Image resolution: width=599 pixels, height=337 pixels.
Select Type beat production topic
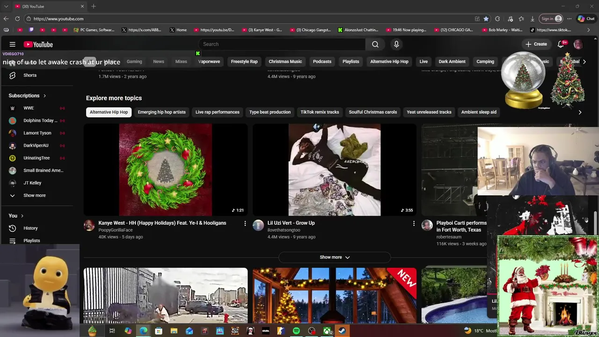(x=270, y=112)
